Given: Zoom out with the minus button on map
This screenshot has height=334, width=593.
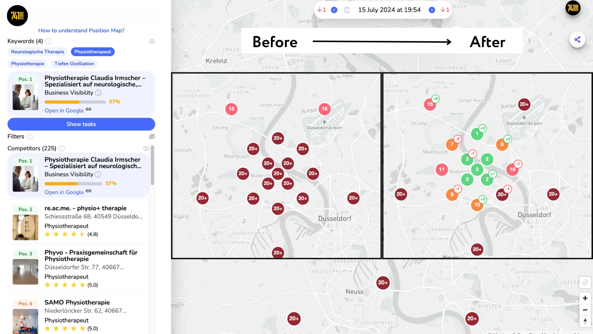Looking at the screenshot, I should pyautogui.click(x=586, y=310).
